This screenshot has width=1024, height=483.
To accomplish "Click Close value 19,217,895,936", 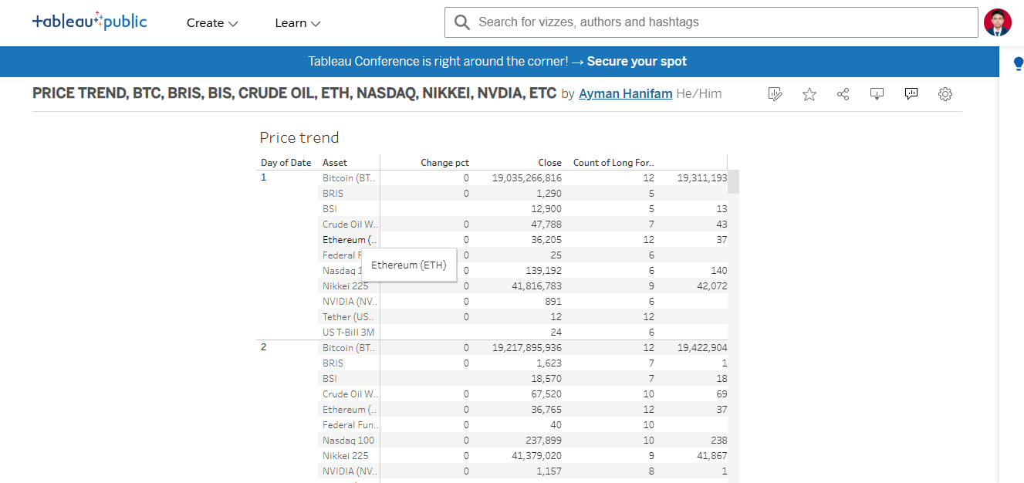I will (x=527, y=348).
